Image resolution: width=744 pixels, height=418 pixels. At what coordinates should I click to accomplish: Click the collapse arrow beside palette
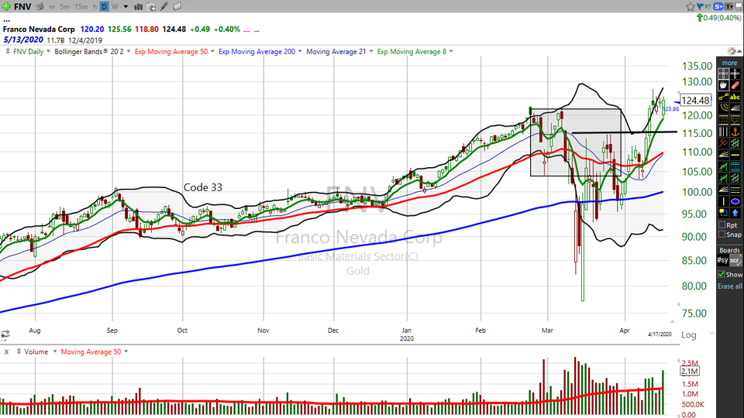pyautogui.click(x=739, y=51)
